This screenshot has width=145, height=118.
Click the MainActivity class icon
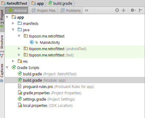pos(32,42)
